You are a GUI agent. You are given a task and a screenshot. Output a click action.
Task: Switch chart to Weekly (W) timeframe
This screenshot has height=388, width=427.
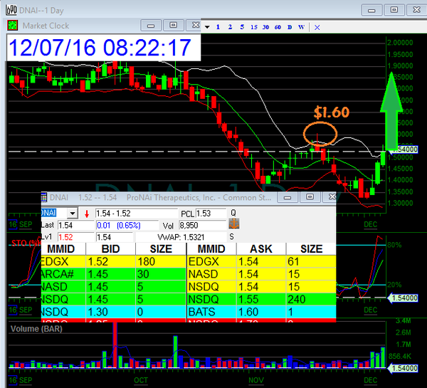coord(302,26)
